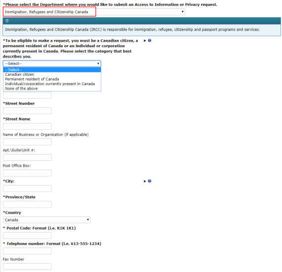
Task: Open the Department selection dropdown
Action: tap(94, 12)
